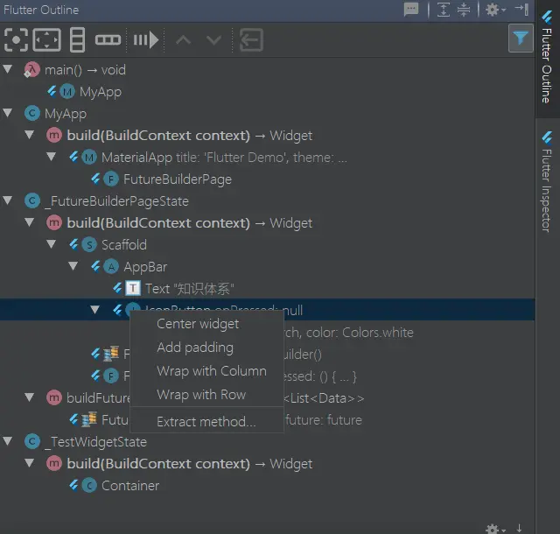Switch to the Flutter Outline side tab

(547, 57)
